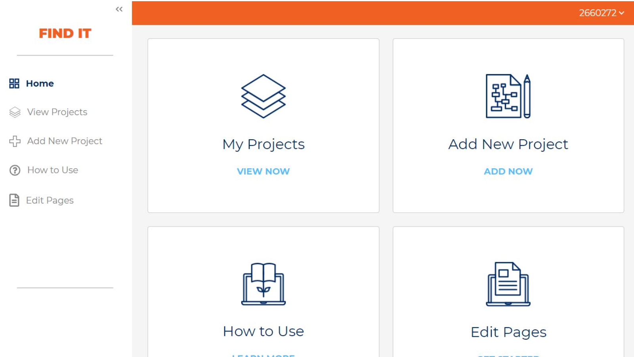This screenshot has height=357, width=634.
Task: Click the document laptop icon on Edit Pages card
Action: [x=508, y=284]
